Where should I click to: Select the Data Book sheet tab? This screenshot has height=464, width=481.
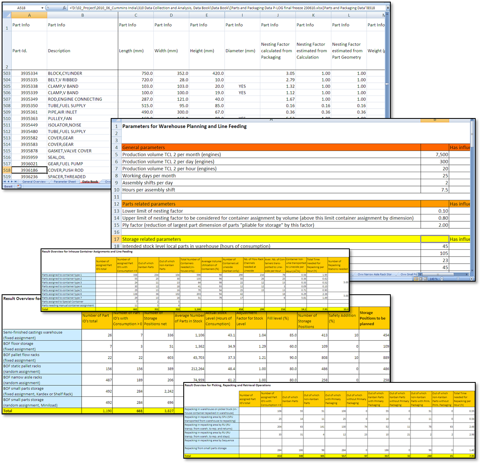[x=90, y=182]
